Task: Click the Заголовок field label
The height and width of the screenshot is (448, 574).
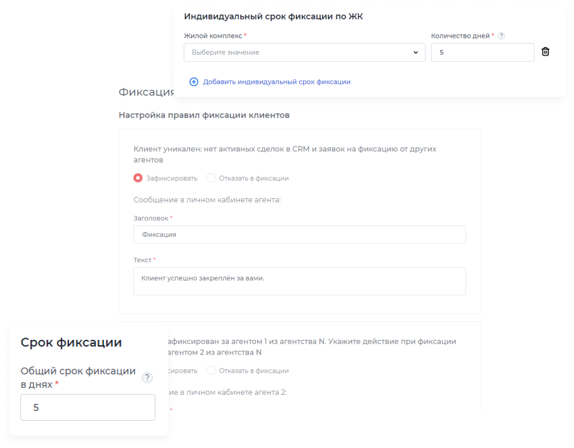Action: point(150,218)
